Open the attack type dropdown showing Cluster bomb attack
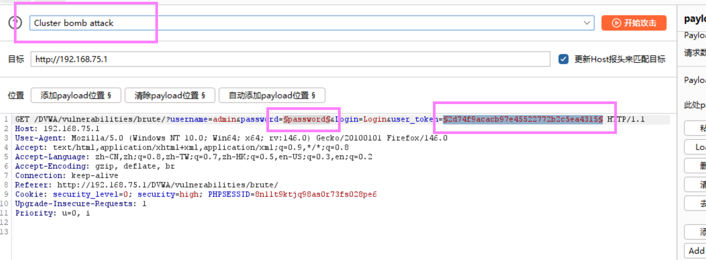The width and height of the screenshot is (706, 260). point(312,23)
